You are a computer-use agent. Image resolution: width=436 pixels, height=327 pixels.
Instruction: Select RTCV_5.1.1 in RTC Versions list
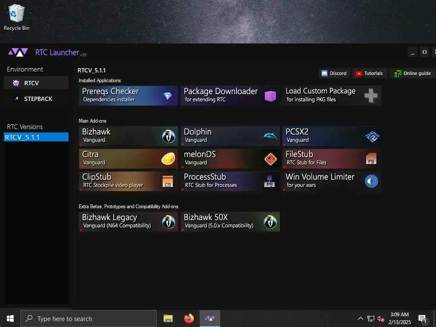pos(36,137)
